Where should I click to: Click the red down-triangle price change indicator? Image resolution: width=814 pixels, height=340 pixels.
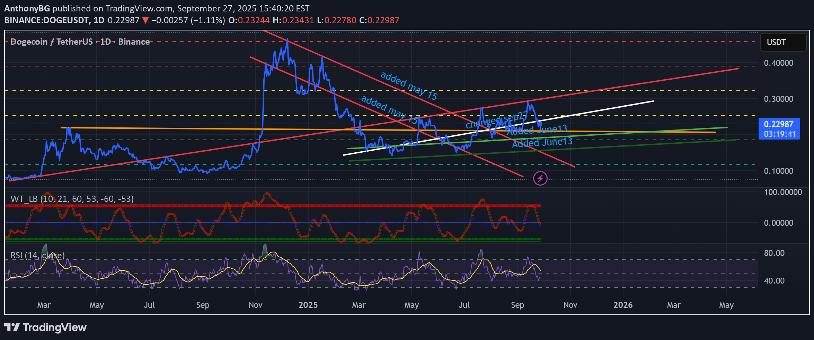pyautogui.click(x=145, y=20)
